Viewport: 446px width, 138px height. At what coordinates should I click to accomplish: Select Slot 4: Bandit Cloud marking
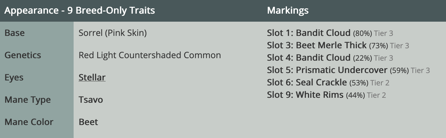[330, 58]
